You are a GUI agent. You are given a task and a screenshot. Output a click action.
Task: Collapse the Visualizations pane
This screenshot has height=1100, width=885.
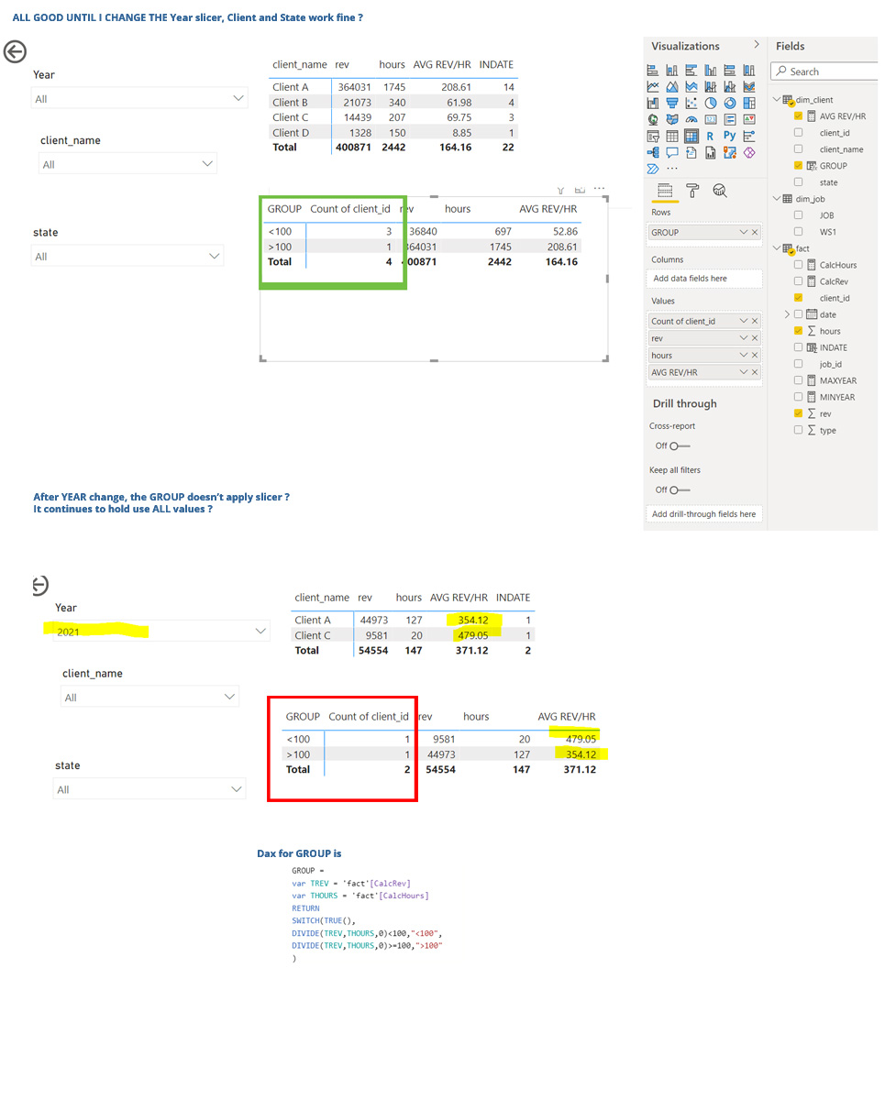click(757, 44)
